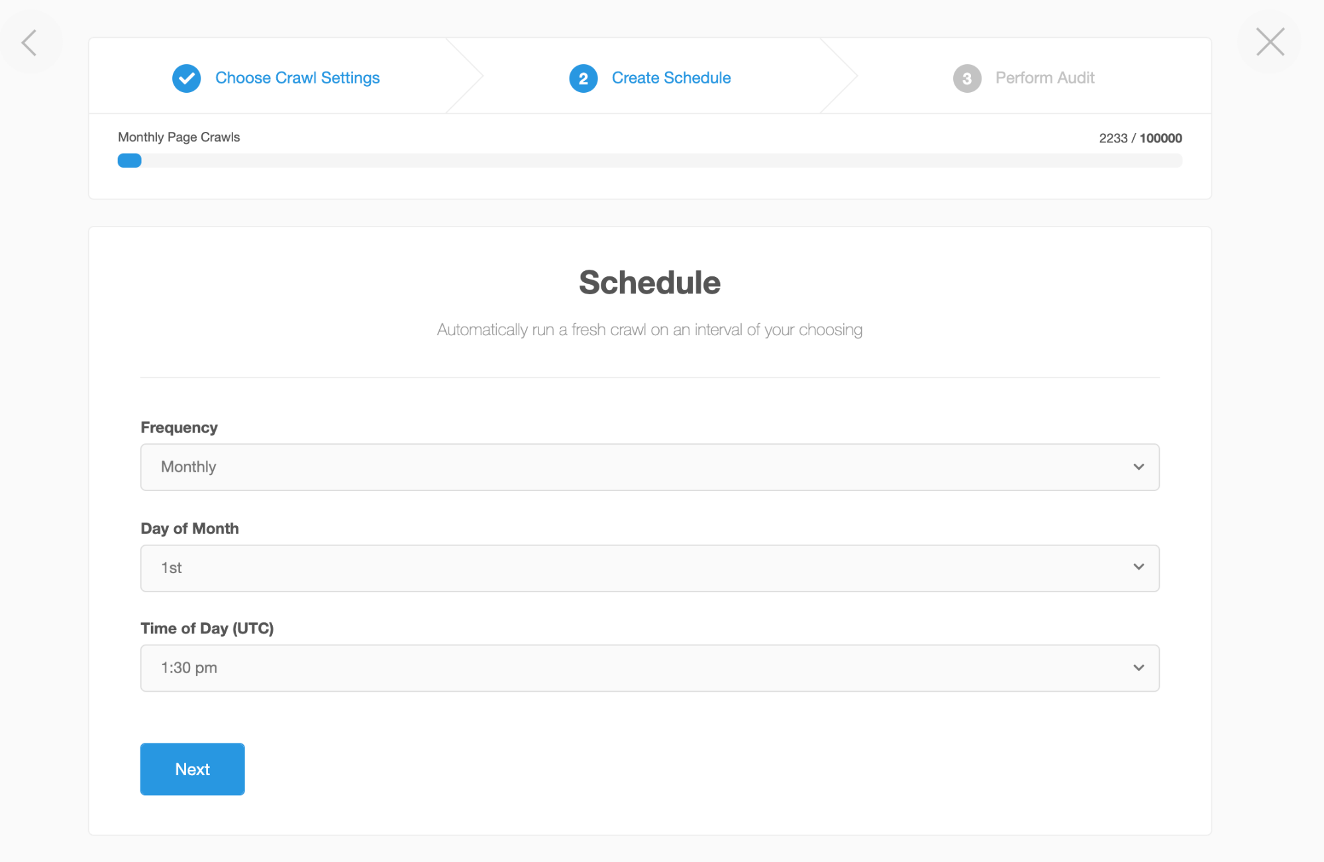
Task: Click the Monthly Page Crawls label
Action: 179,137
